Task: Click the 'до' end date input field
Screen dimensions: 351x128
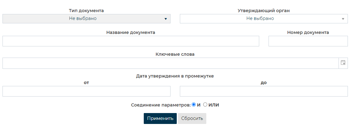Action: [x=264, y=91]
